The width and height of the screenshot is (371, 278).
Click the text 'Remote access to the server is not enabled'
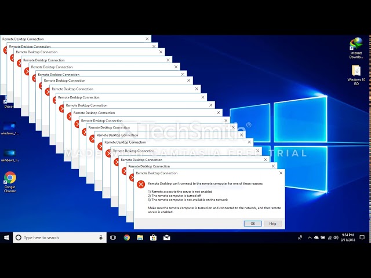tap(181, 192)
